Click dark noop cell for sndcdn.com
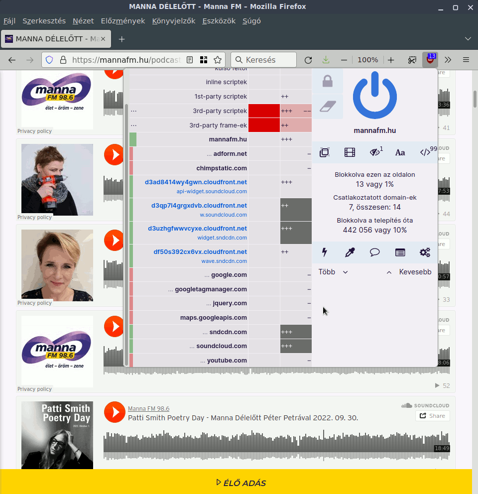Viewport: 478px width, 494px height. [296, 332]
